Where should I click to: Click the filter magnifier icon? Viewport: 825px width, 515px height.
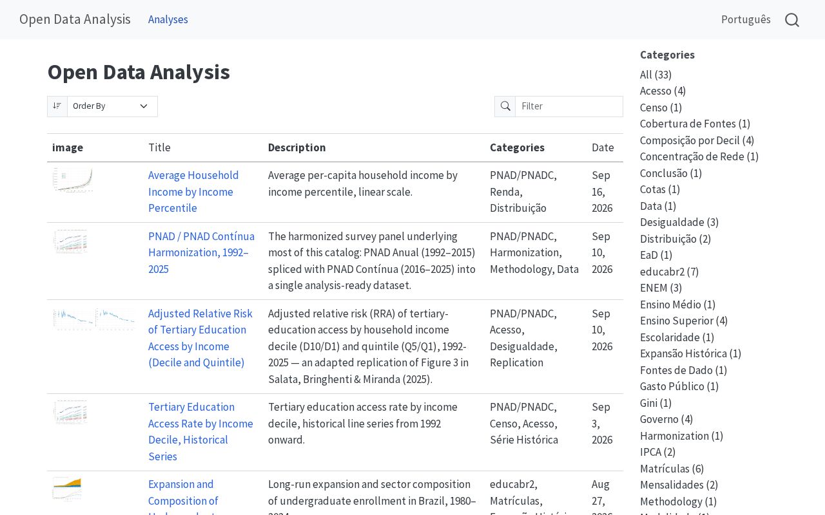coord(505,106)
